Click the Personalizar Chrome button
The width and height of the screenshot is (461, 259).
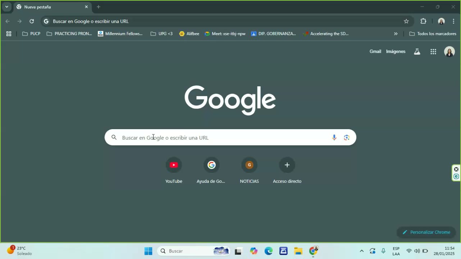426,232
